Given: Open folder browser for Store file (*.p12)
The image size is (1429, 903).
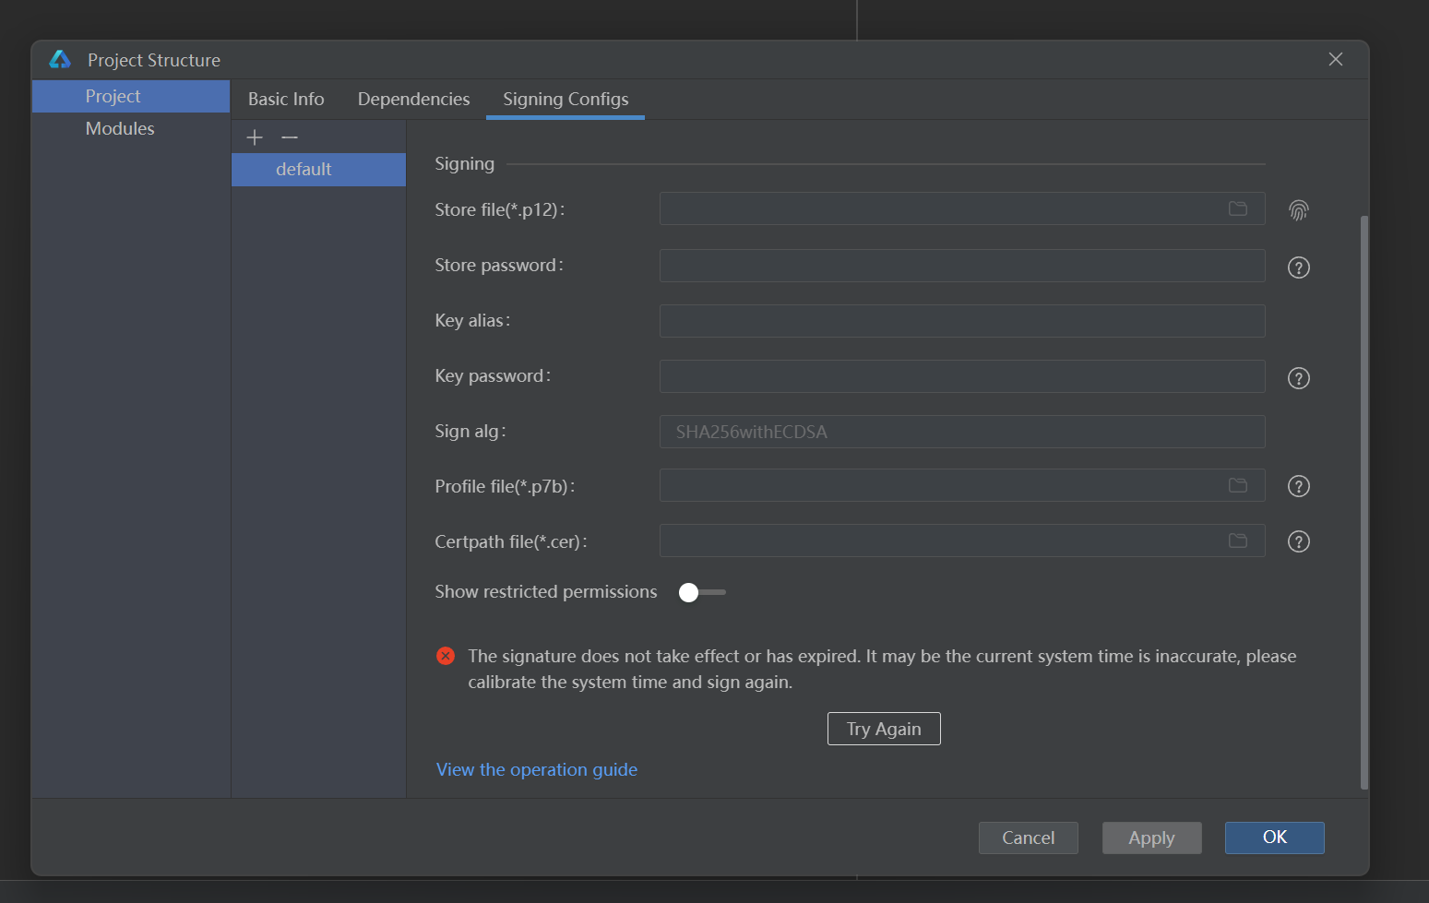Looking at the screenshot, I should [1237, 209].
